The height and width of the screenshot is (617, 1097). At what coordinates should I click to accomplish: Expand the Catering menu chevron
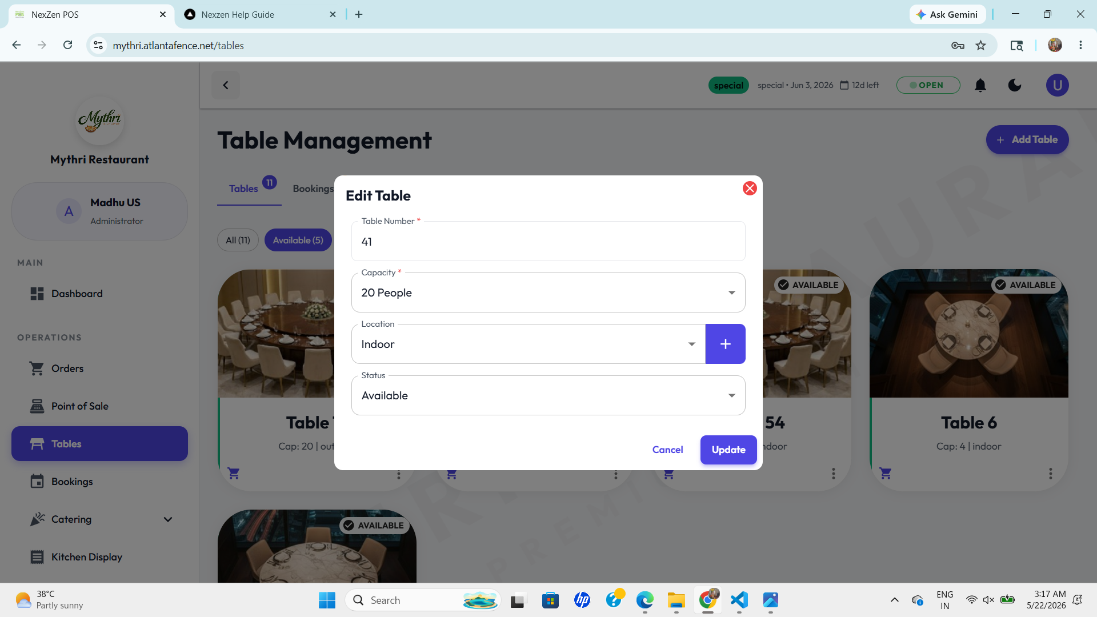point(168,519)
